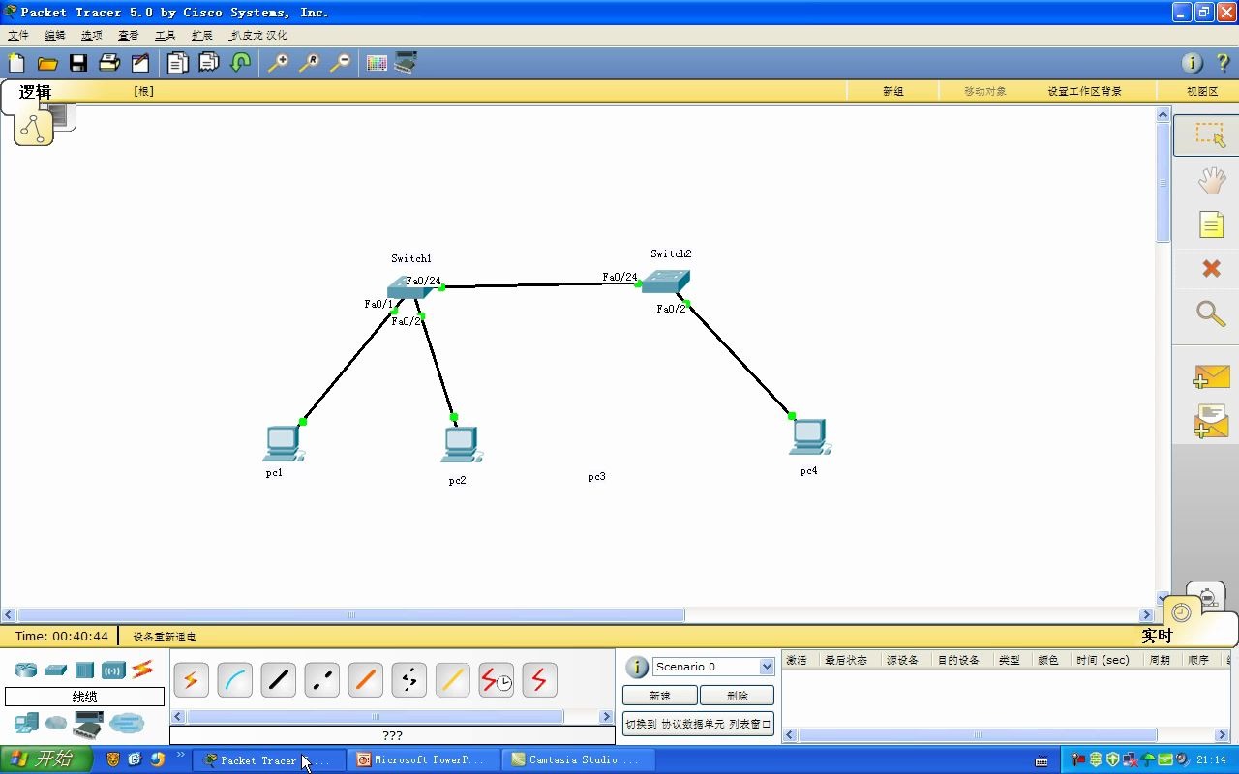Reset zoom with R magnifier icon
This screenshot has width=1239, height=774.
point(309,63)
